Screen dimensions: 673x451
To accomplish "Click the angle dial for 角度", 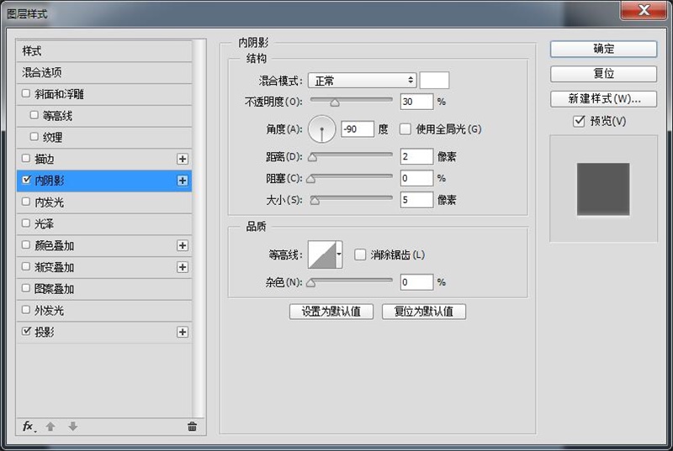I will point(321,129).
